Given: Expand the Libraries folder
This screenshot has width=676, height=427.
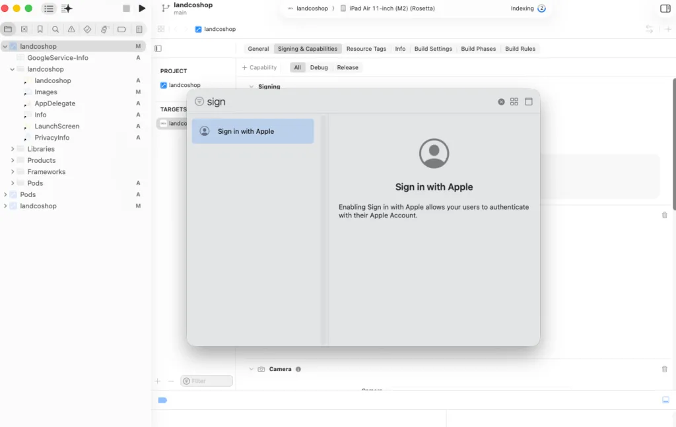Looking at the screenshot, I should pos(13,149).
